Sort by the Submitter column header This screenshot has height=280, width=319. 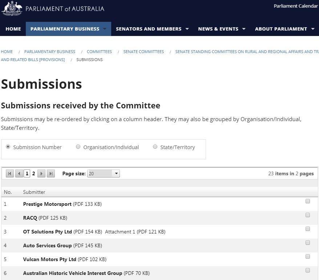click(x=34, y=192)
